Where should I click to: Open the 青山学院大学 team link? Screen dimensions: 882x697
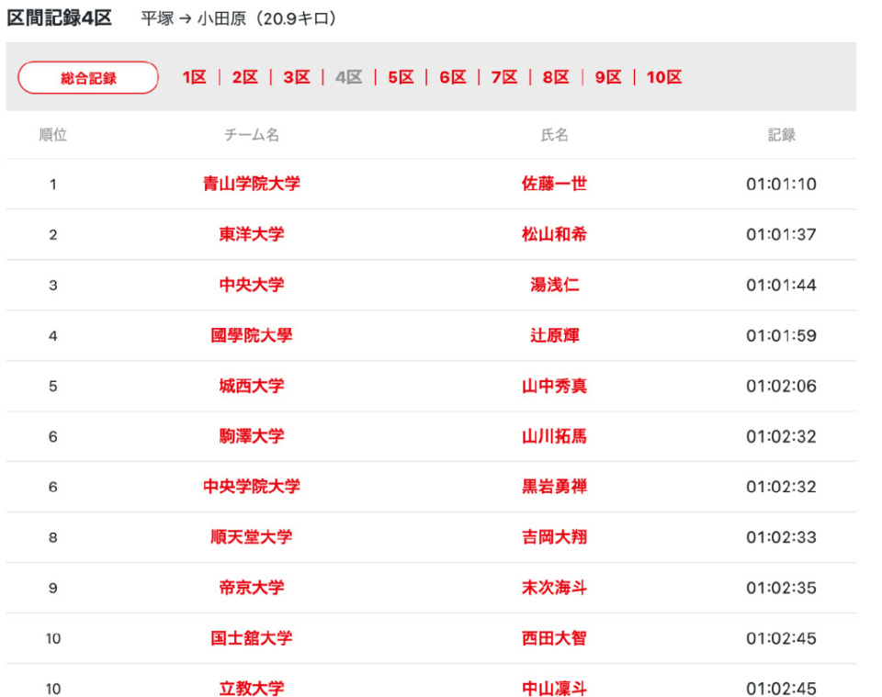[252, 184]
